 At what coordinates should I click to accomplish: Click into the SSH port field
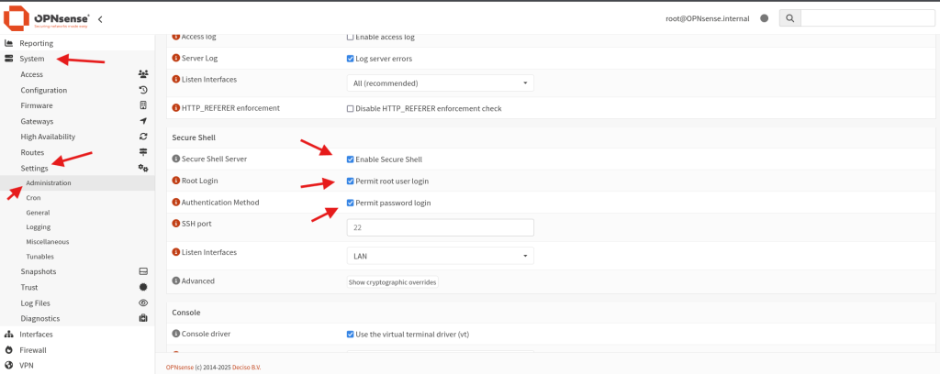click(x=440, y=228)
